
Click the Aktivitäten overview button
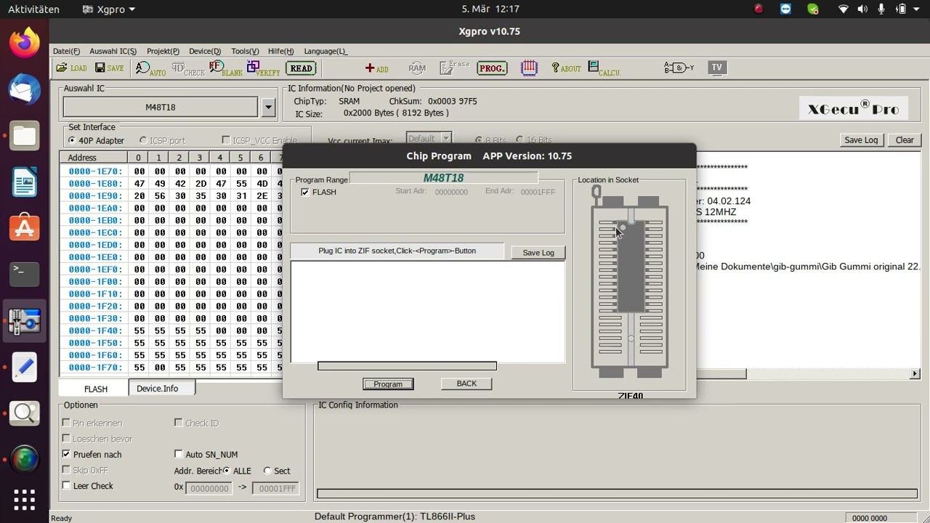tap(33, 9)
